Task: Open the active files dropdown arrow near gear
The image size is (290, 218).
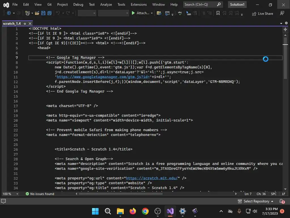Action: (x=281, y=23)
